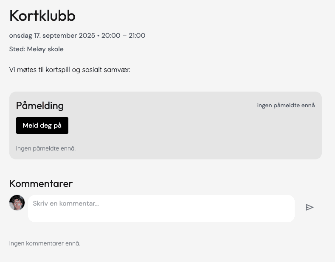Click the start time "20:00"
Screen dimensions: 335x262
coord(111,36)
